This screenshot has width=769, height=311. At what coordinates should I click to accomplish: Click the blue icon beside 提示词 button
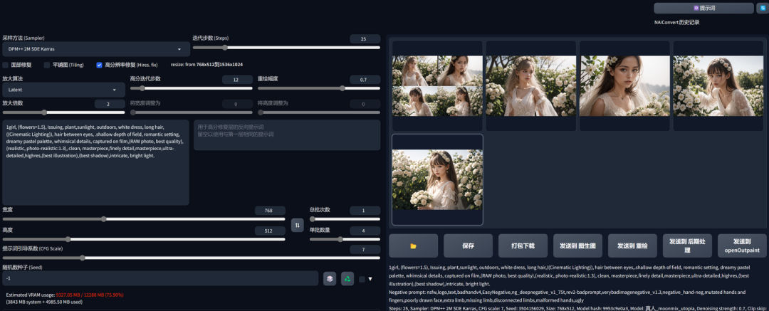[x=762, y=8]
